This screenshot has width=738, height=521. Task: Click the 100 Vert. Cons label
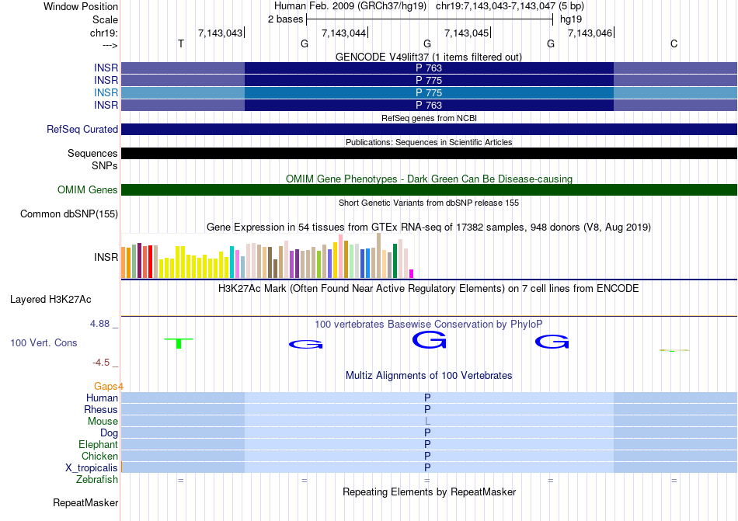[44, 342]
